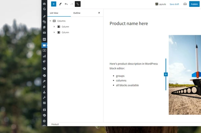
Task: Open the Layouts option in top bar
Action: pyautogui.click(x=161, y=4)
